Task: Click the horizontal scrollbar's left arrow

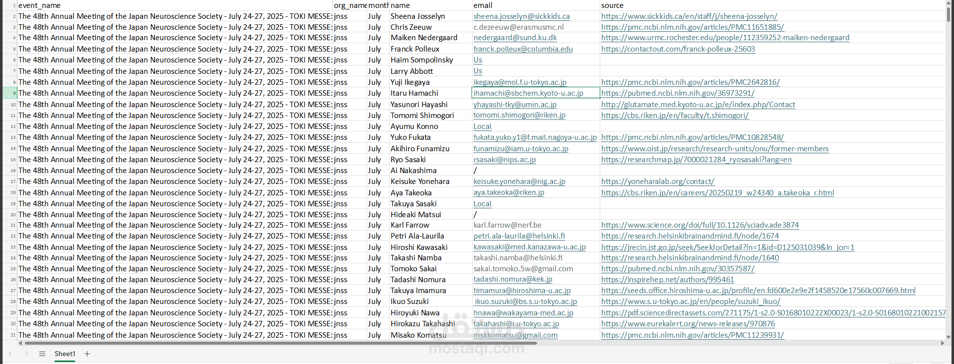Action: click(x=20, y=343)
